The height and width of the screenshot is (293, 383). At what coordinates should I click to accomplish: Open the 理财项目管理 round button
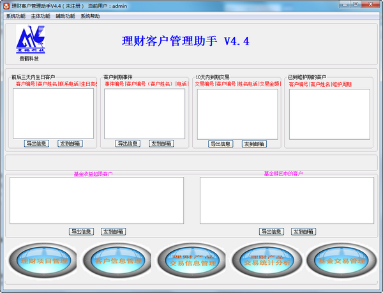coord(43,260)
